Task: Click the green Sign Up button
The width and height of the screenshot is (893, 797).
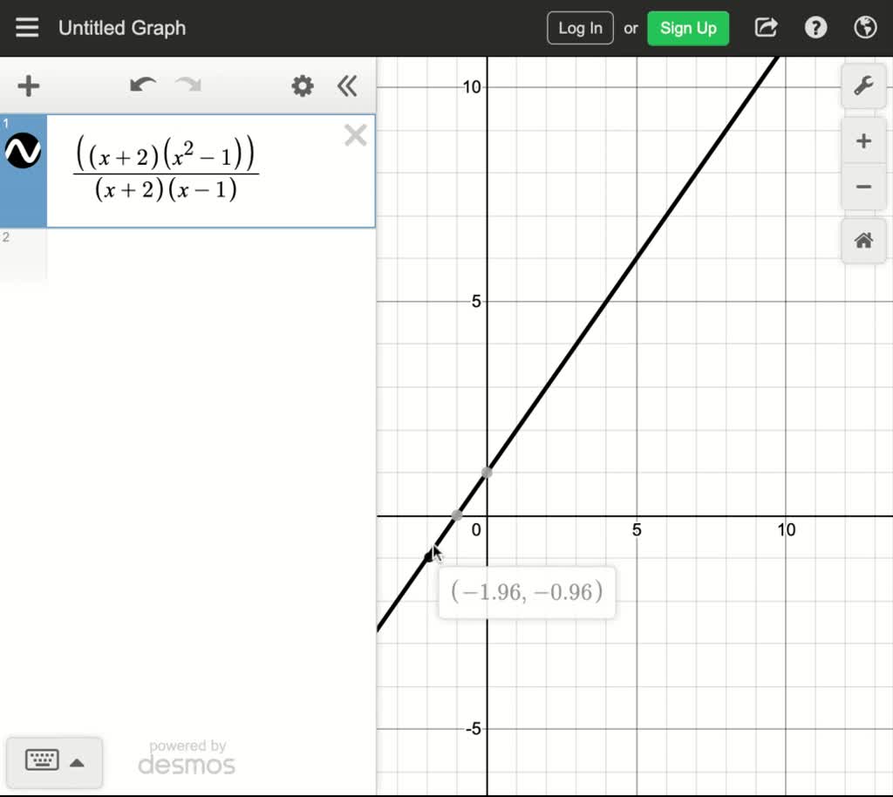Action: tap(688, 27)
